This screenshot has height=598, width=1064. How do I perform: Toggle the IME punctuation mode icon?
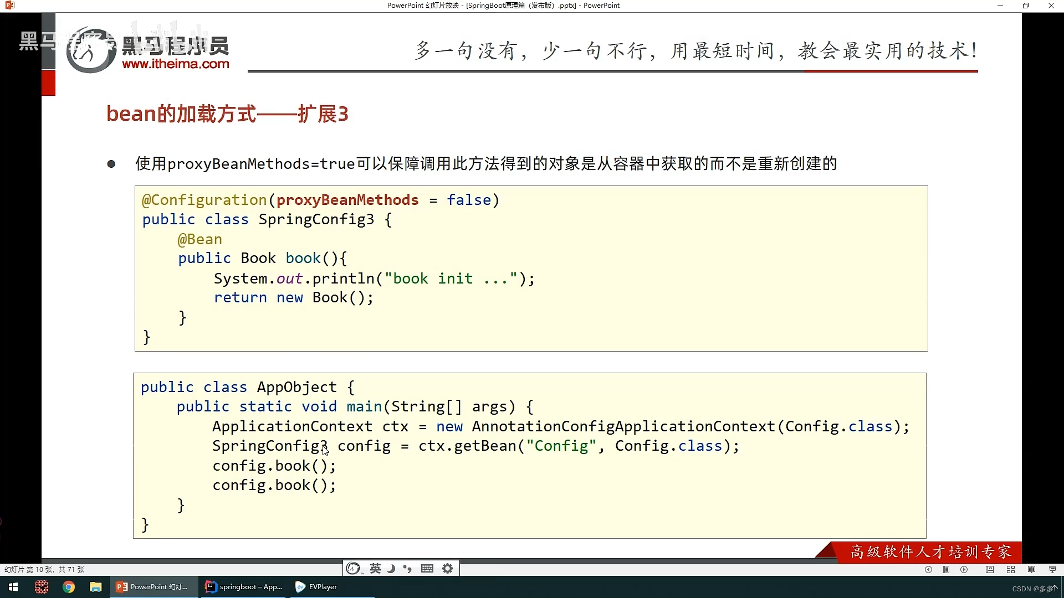pyautogui.click(x=407, y=569)
